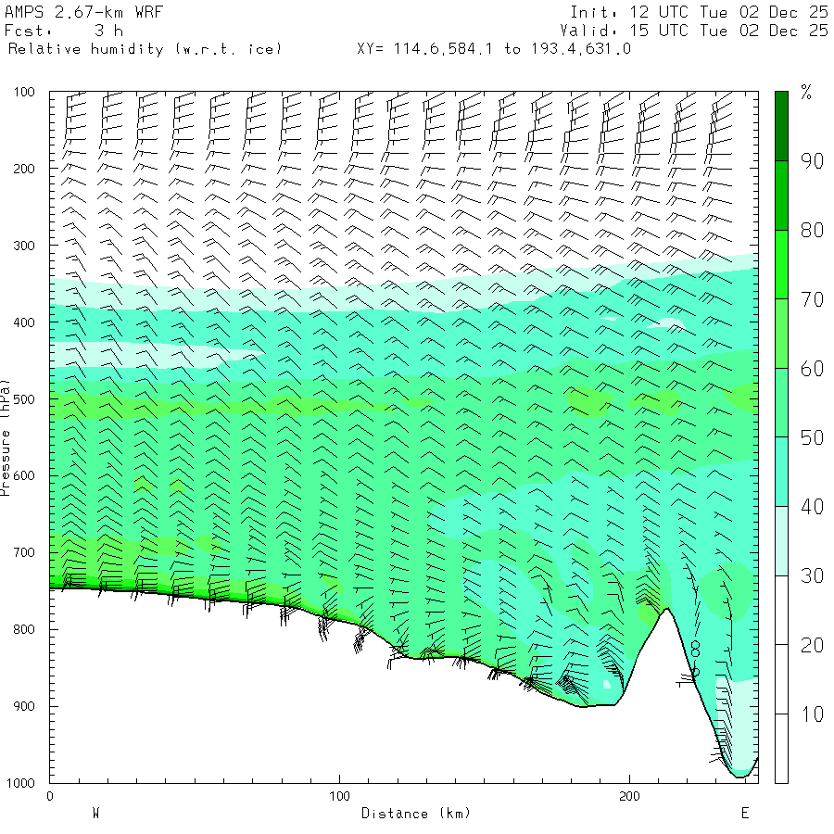The image size is (834, 834).
Task: Click the 'Init: 12 UTC Tue 02 Dec 25' text
Action: coord(699,12)
